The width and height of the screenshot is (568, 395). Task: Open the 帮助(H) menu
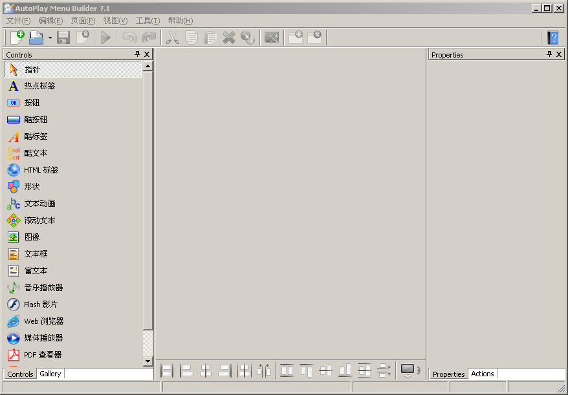(x=180, y=21)
